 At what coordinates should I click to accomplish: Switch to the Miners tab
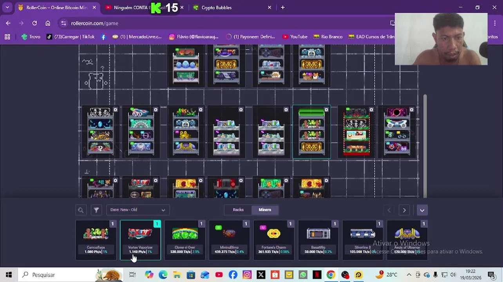[x=265, y=210]
